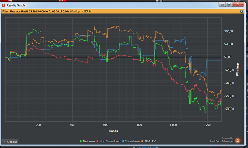Click the 400 hands axis label
The height and width of the screenshot is (148, 248).
72,125
